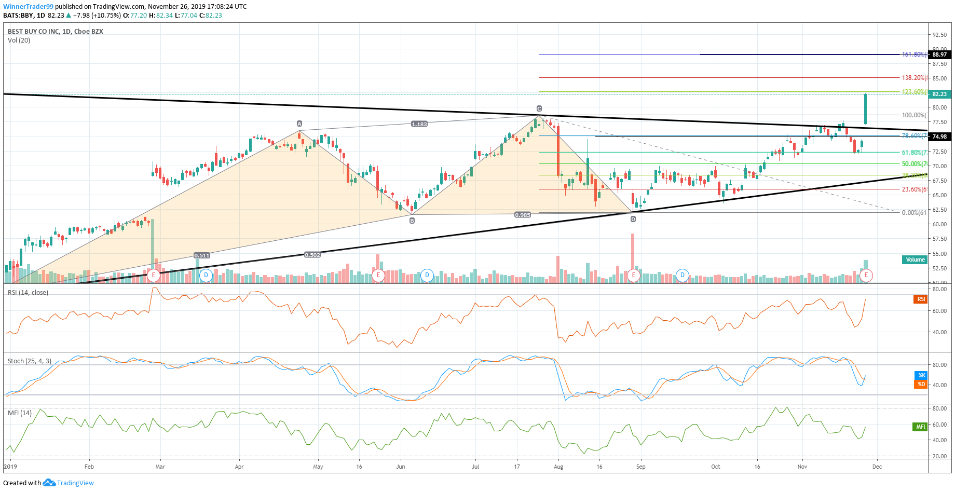Screen dimensions: 955x492
Task: Select pattern point label D near 62.50
Action: click(x=633, y=219)
